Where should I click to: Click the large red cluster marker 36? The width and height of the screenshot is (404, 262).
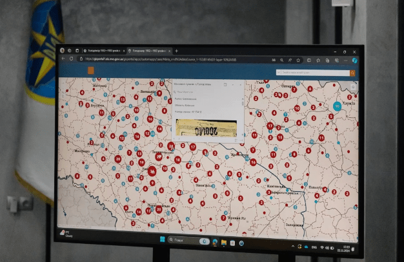point(152,171)
